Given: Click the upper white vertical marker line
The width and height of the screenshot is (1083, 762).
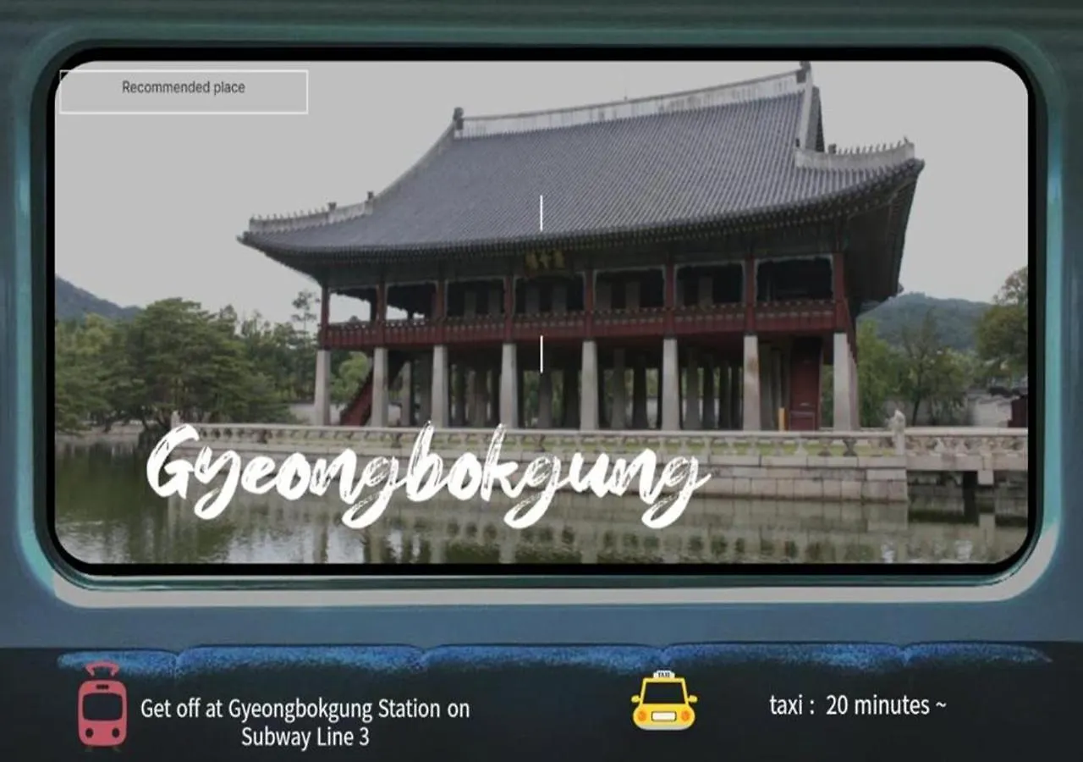Looking at the screenshot, I should 541,213.
